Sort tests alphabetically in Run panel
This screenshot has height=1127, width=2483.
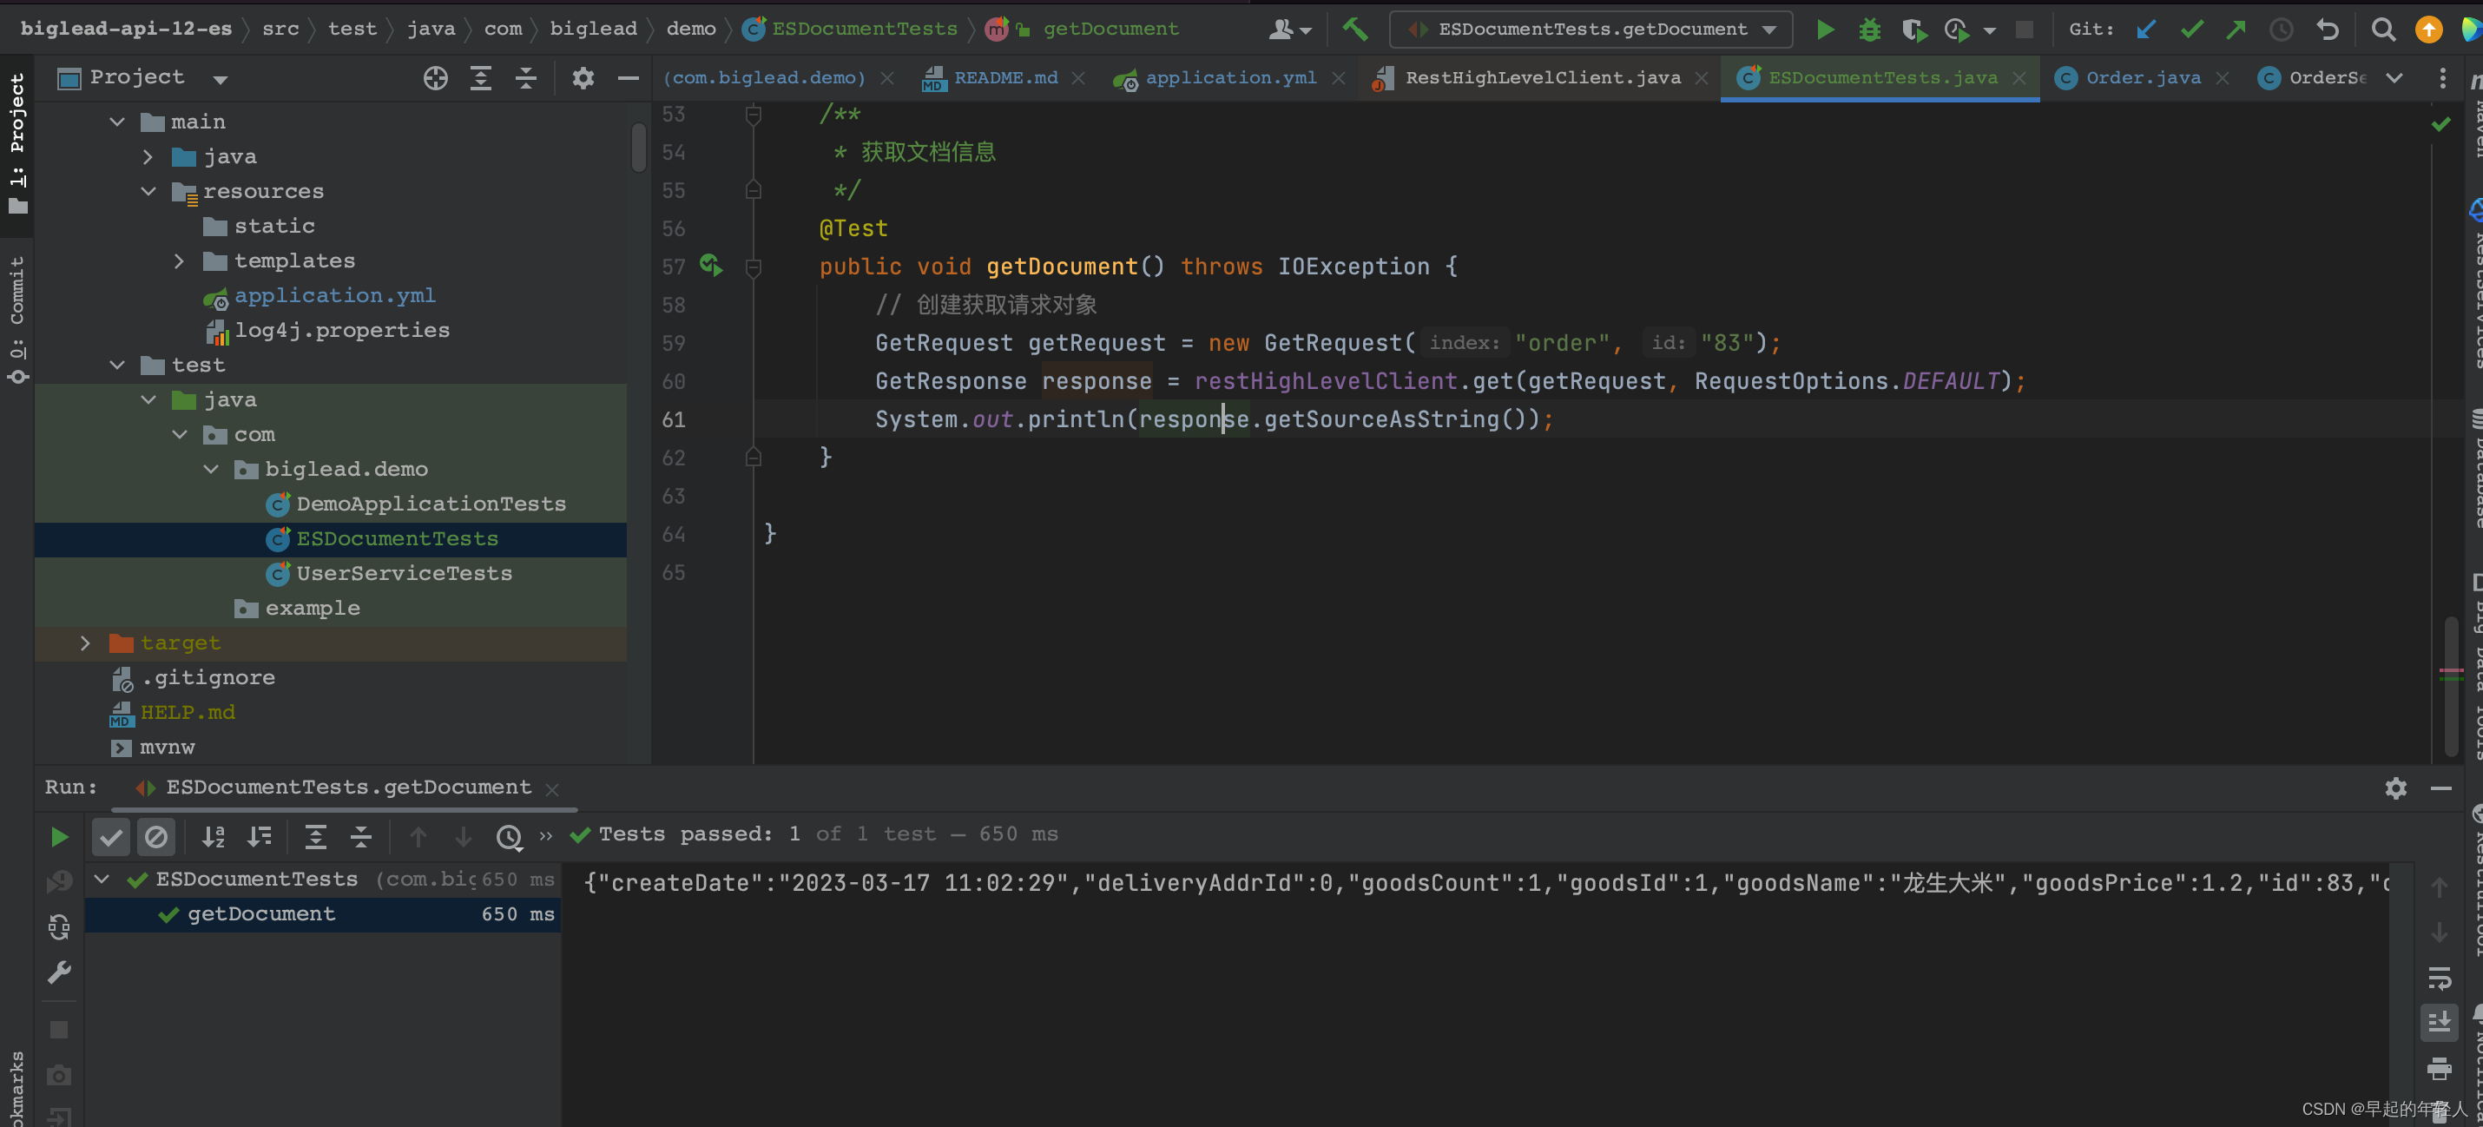(x=213, y=836)
